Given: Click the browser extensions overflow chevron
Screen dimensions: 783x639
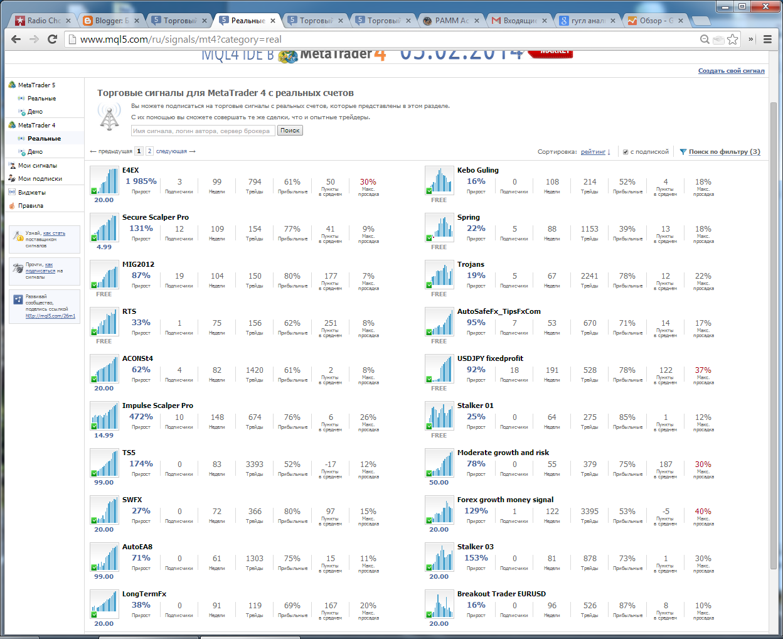Looking at the screenshot, I should (x=750, y=39).
